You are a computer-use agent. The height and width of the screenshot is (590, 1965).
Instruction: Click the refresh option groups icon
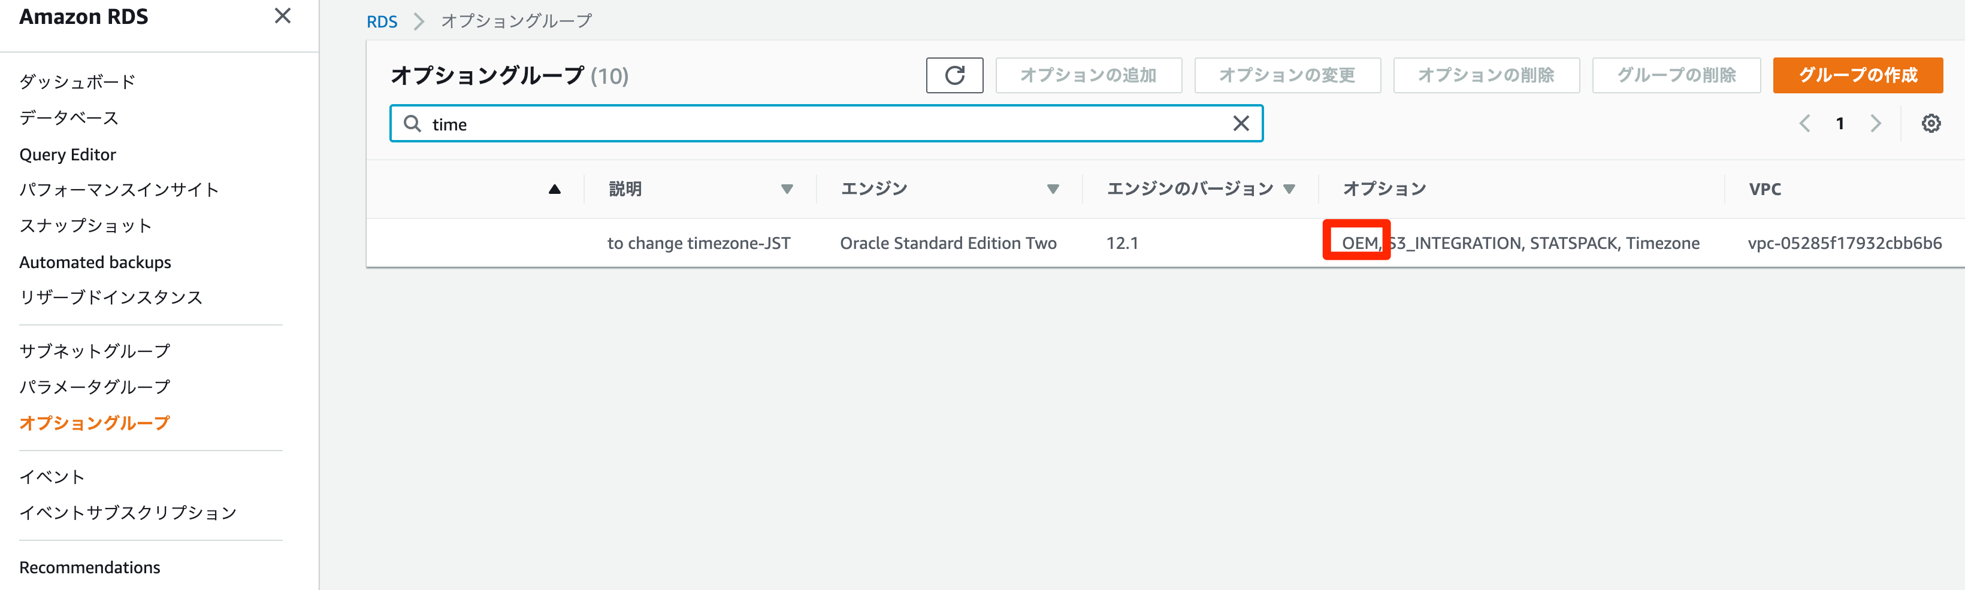(954, 75)
